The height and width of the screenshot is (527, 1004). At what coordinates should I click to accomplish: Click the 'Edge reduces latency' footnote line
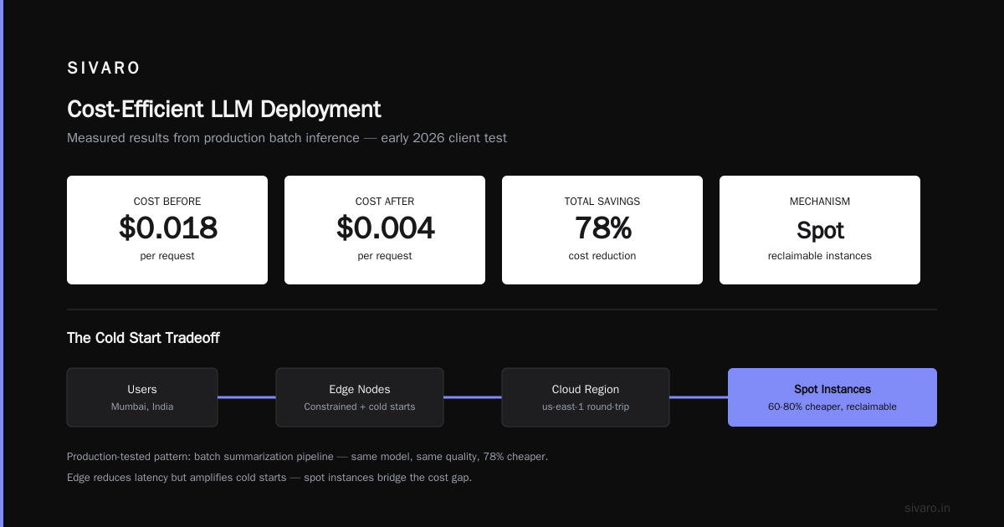[269, 477]
